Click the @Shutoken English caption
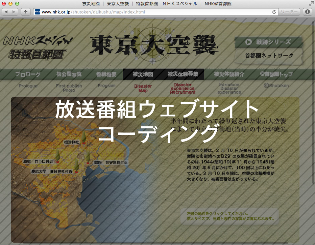Image resolution: width=315 pixels, height=245 pixels. point(276,86)
